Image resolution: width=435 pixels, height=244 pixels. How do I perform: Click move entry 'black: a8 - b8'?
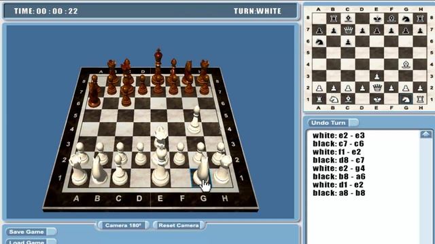click(x=338, y=192)
